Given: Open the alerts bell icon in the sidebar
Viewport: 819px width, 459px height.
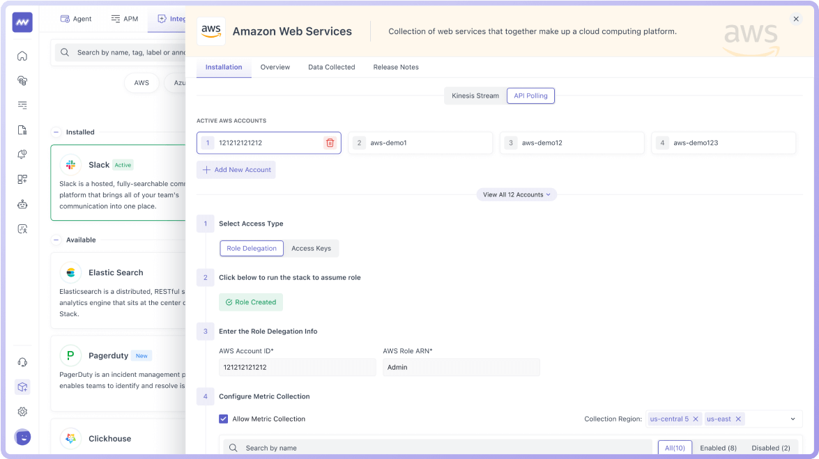Looking at the screenshot, I should point(22,155).
